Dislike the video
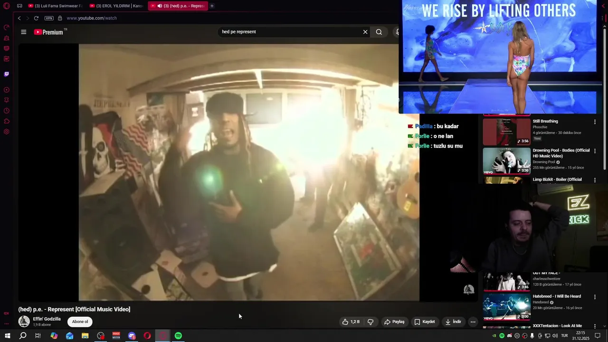Image resolution: width=608 pixels, height=342 pixels. pos(370,322)
